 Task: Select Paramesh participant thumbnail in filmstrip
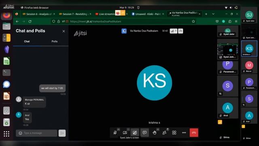click(227, 68)
